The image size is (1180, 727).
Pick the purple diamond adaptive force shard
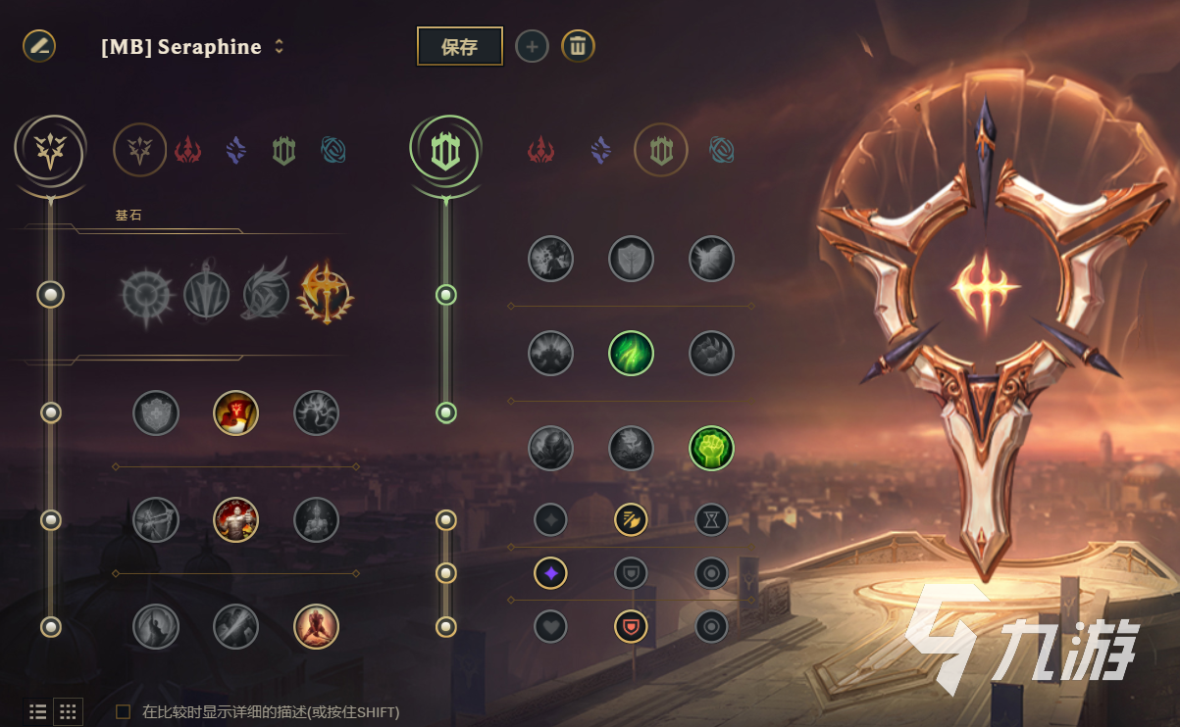click(551, 573)
